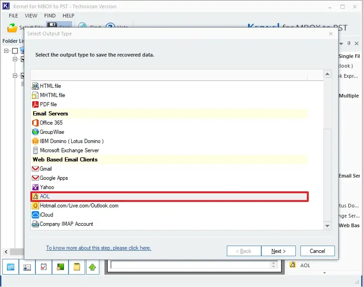Select the MHTML file icon
This screenshot has height=287, width=363.
(x=35, y=95)
